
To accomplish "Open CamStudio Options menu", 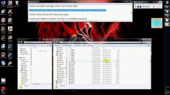I will (x=144, y=4).
